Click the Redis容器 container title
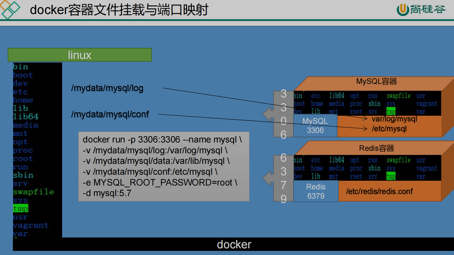The width and height of the screenshot is (454, 255). [x=377, y=148]
